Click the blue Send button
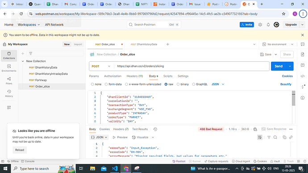The image size is (308, 173). pyautogui.click(x=279, y=66)
